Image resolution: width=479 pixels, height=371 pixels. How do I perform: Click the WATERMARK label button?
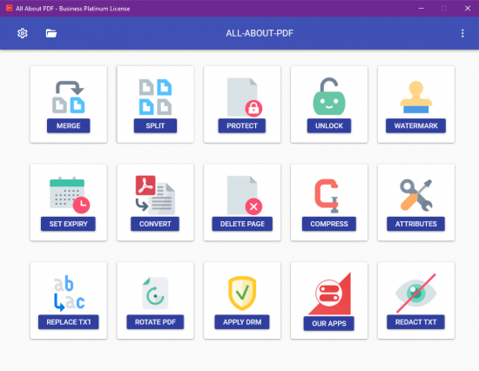pos(415,125)
